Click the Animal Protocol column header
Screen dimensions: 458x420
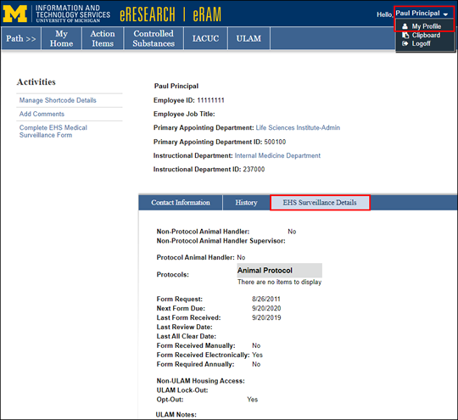[280, 271]
